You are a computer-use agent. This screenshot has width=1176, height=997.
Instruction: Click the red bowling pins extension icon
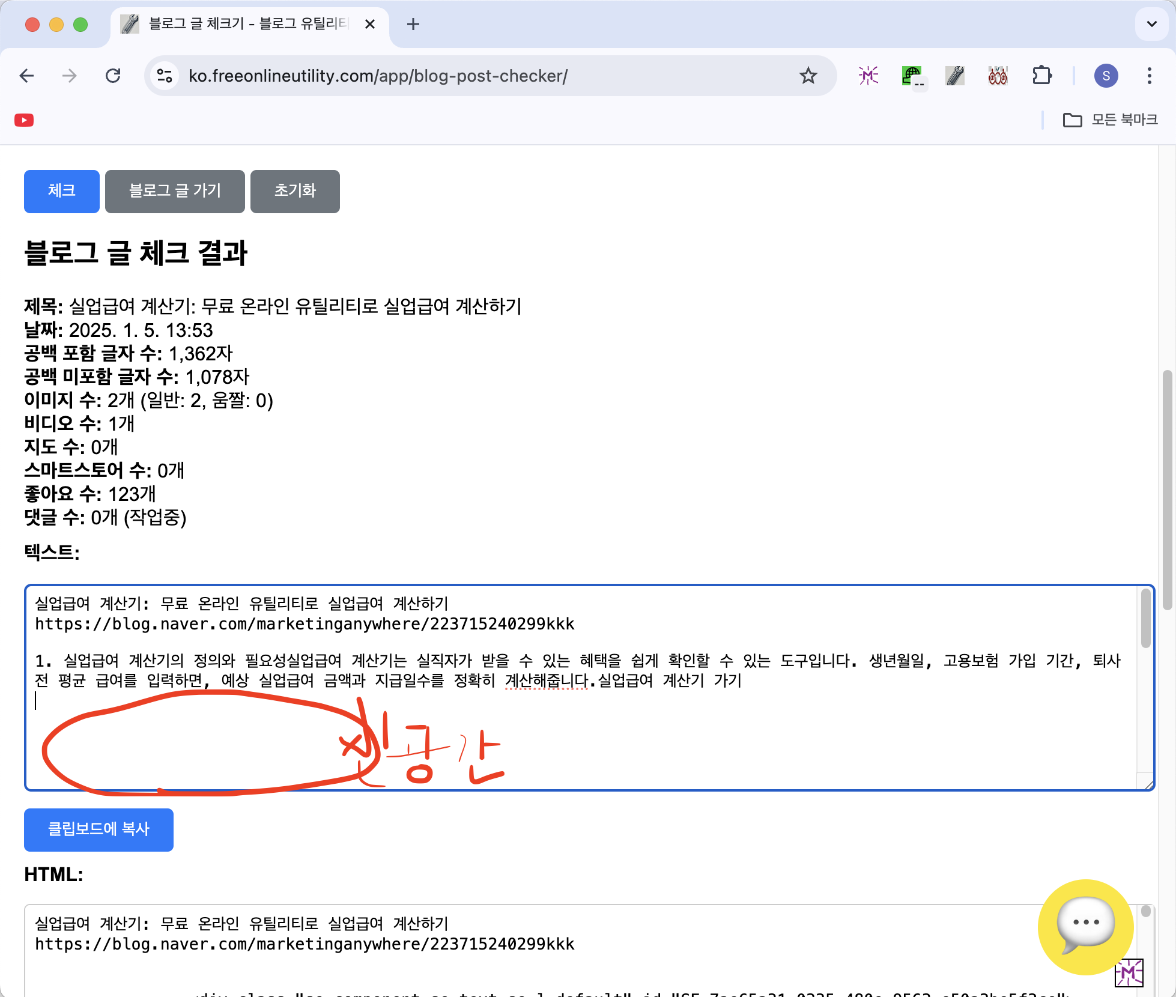pyautogui.click(x=998, y=76)
